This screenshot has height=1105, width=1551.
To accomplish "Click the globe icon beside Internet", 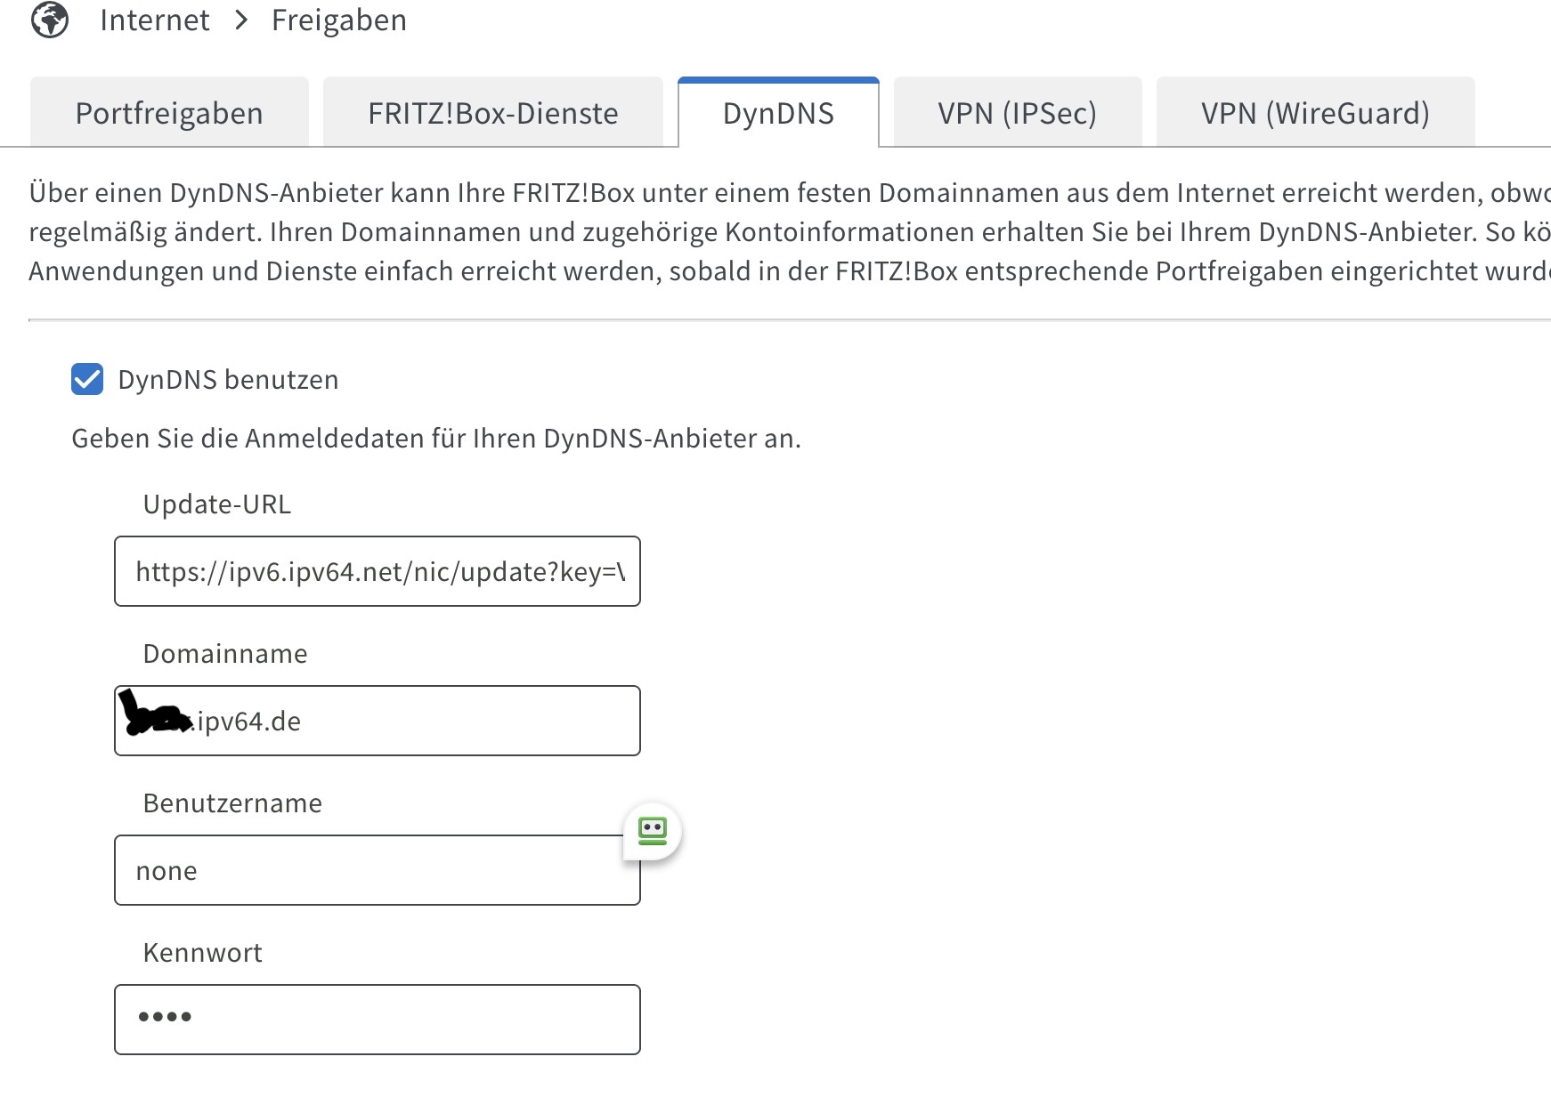I will [x=50, y=20].
